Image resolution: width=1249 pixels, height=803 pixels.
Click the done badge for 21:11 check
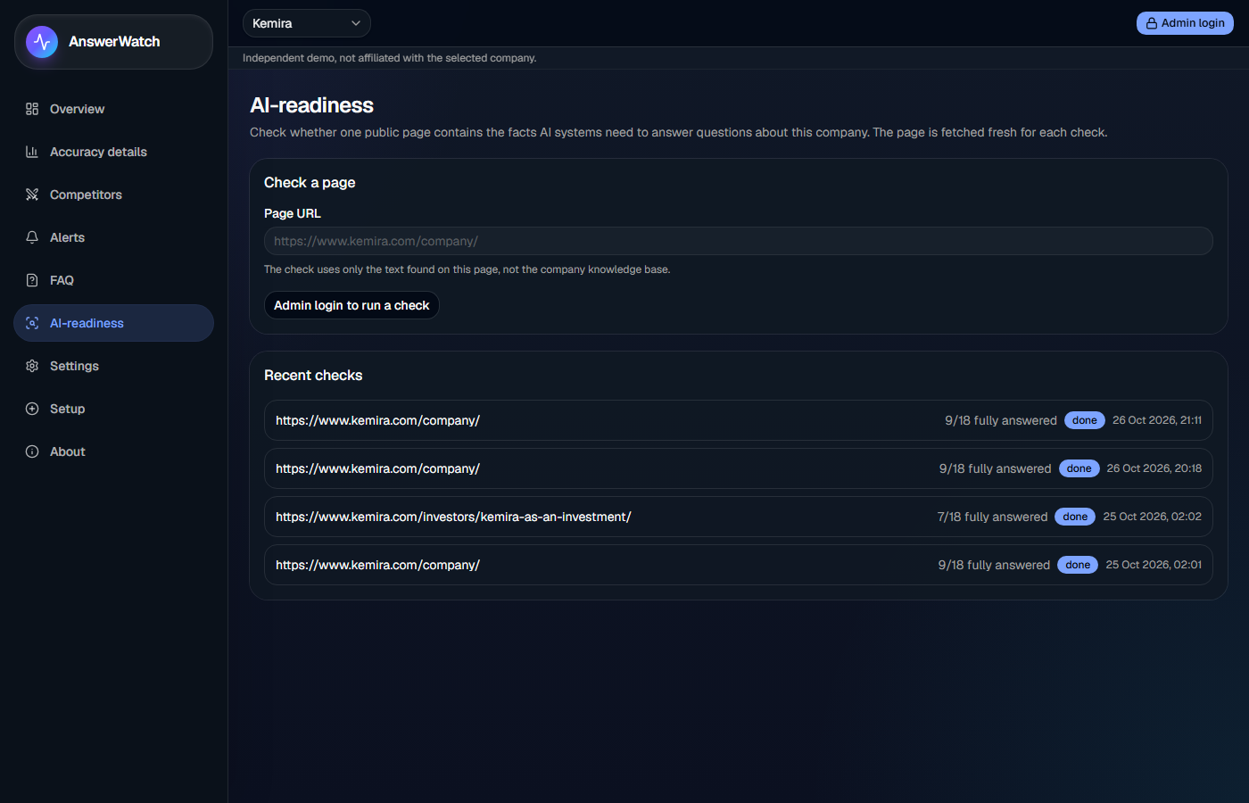[1085, 420]
